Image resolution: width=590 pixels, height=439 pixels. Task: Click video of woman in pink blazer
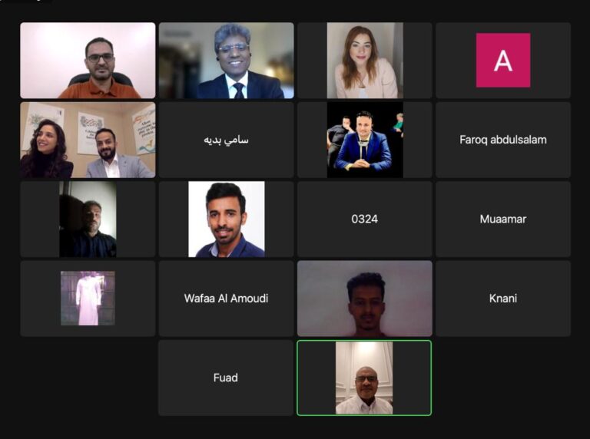pos(365,61)
